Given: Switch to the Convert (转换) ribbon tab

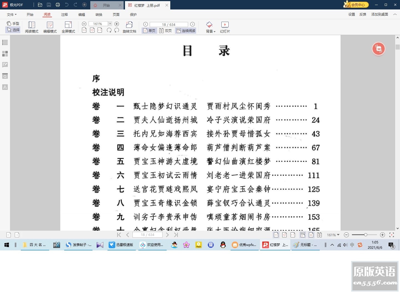Looking at the screenshot, I should pyautogui.click(x=99, y=14).
